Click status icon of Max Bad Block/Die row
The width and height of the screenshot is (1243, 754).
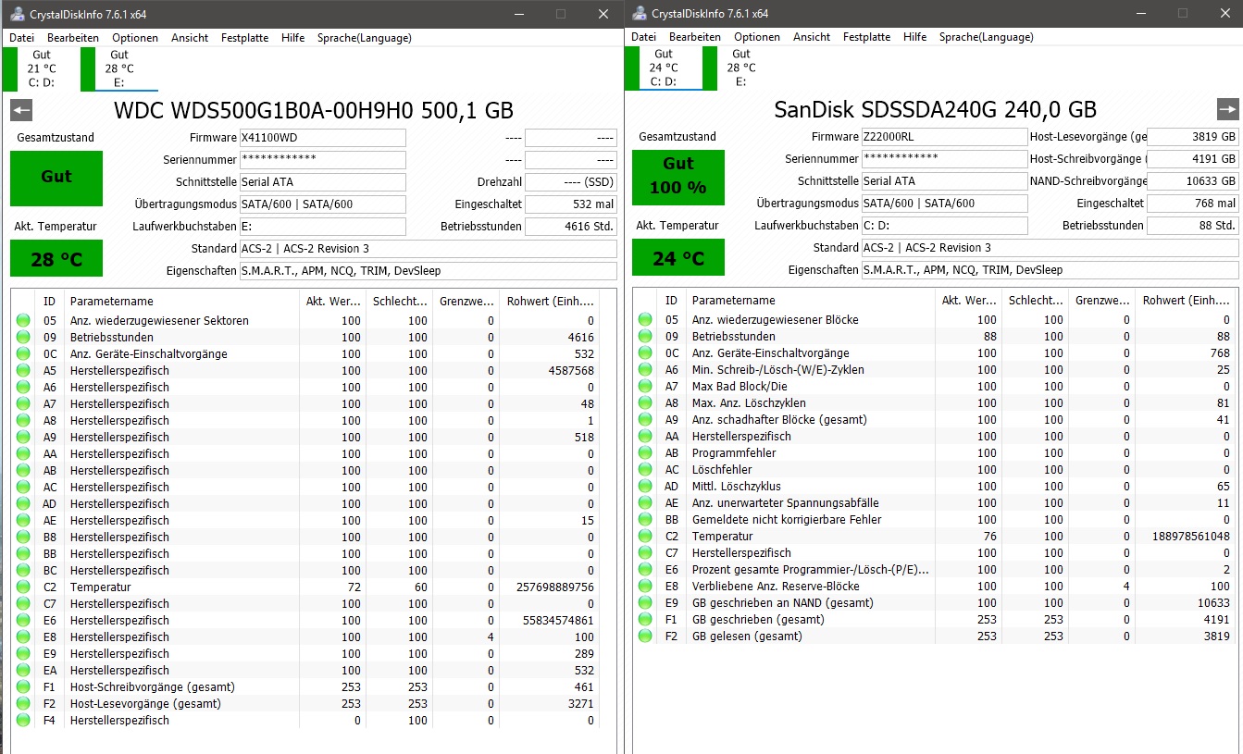click(x=645, y=387)
